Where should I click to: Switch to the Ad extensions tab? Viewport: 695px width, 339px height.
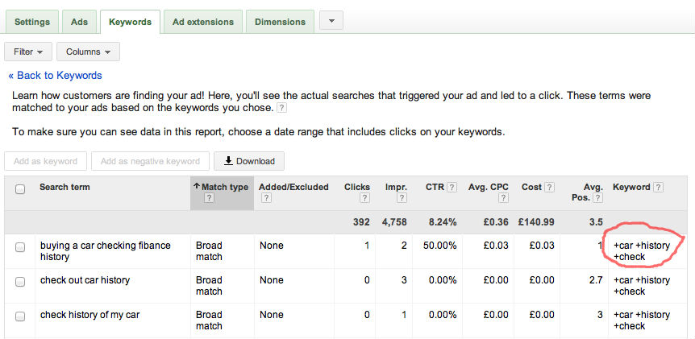203,22
